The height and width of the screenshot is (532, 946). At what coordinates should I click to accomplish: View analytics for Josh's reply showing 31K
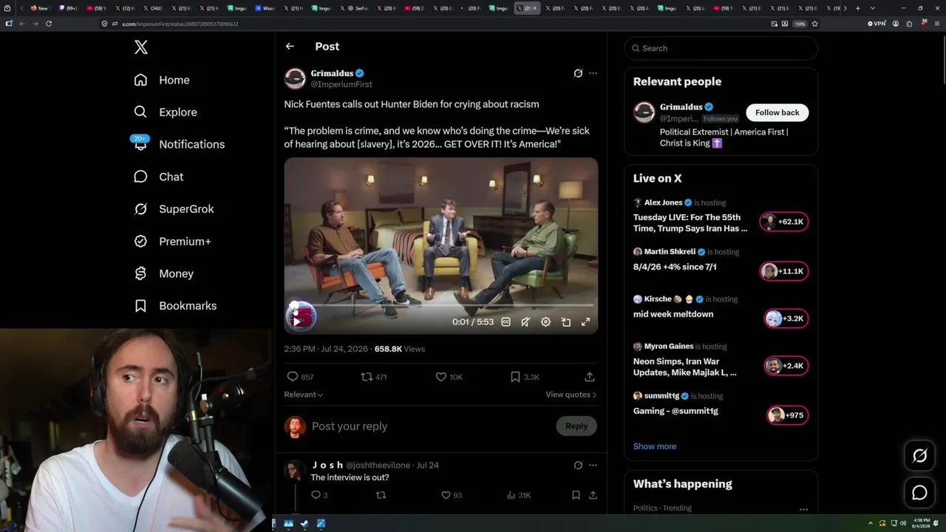[x=520, y=495]
